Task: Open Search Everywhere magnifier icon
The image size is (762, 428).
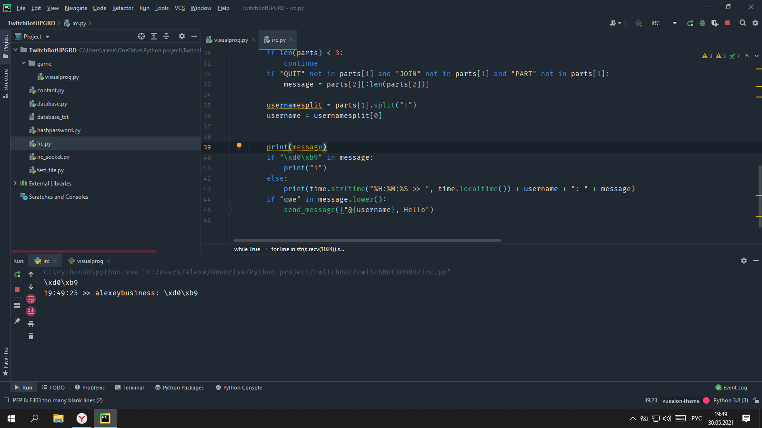Action: pos(742,23)
